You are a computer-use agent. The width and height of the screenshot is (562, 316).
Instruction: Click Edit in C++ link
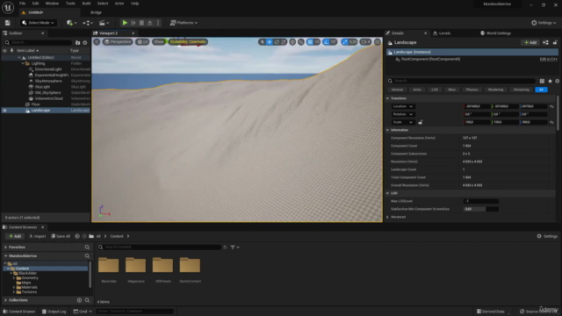548,59
